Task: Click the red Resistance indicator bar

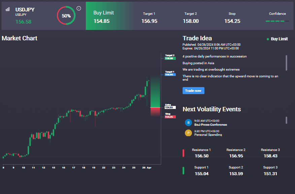Action: [x=183, y=153]
